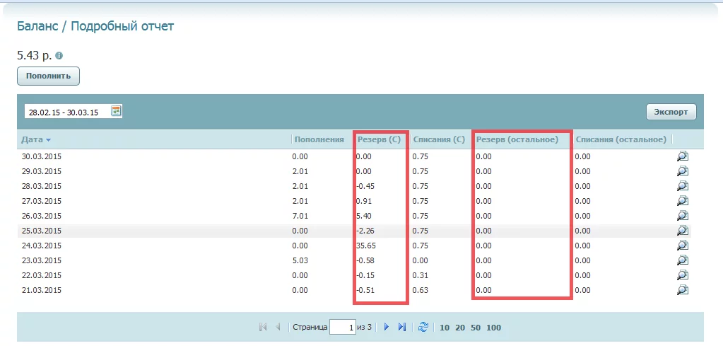Open details for the 23.03.2015 row
This screenshot has height=346, width=723.
pos(683,260)
